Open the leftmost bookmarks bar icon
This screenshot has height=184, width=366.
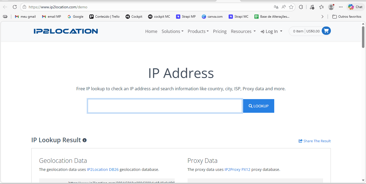tap(5, 17)
